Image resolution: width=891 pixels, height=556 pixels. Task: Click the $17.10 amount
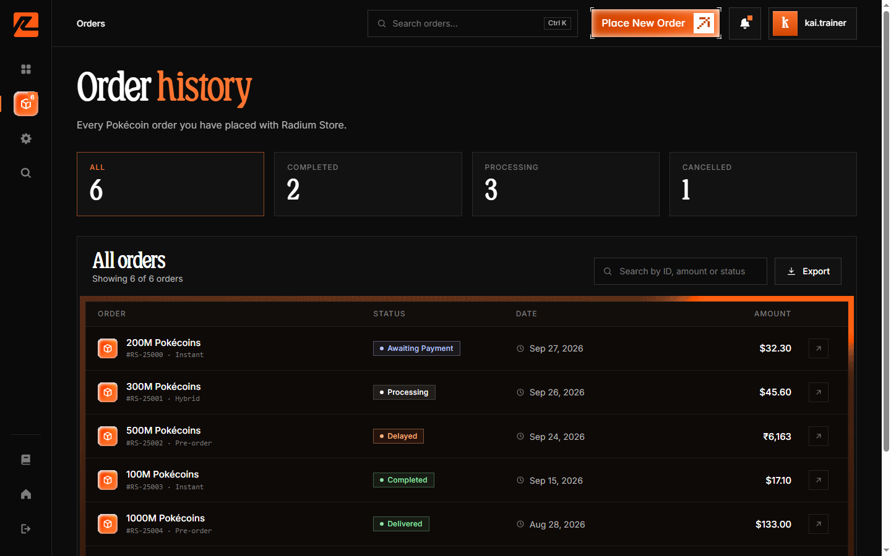click(x=778, y=481)
